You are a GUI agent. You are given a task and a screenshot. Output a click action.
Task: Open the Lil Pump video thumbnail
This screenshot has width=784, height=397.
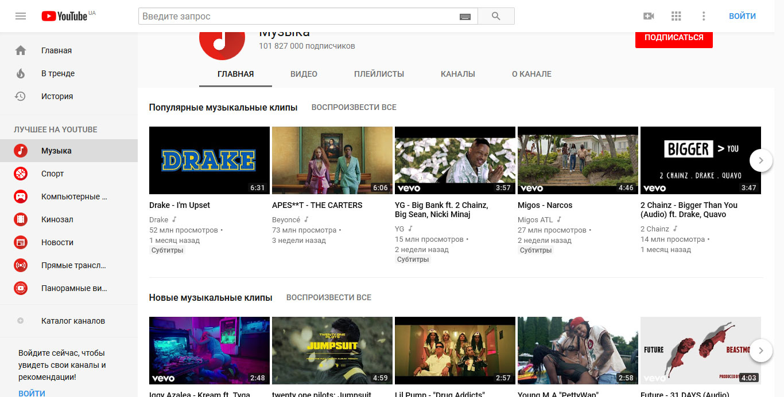[455, 350]
